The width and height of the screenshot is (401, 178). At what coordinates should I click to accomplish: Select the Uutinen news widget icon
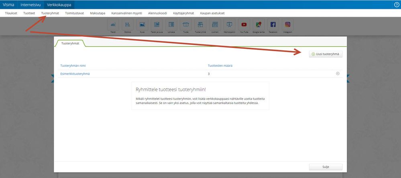215,25
